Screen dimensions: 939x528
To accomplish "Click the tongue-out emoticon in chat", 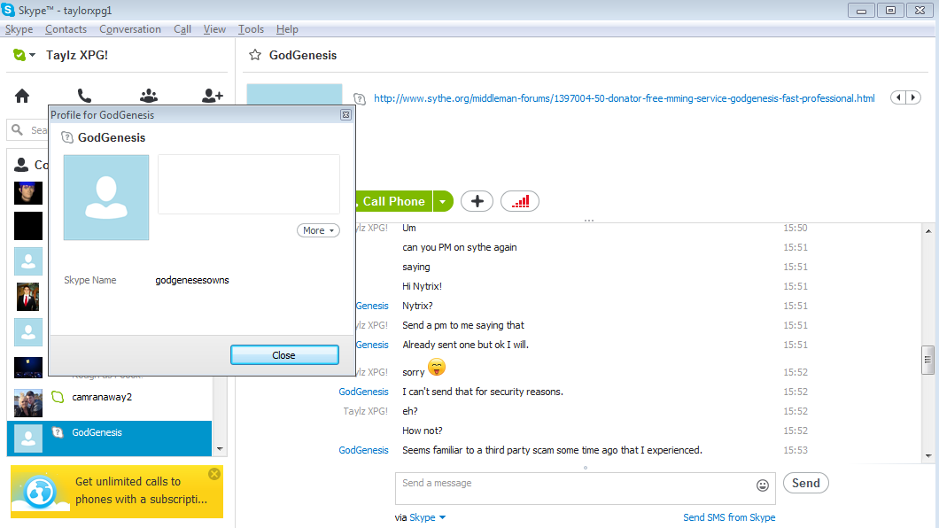I will click(437, 367).
